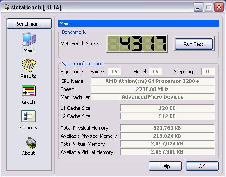Click the Model value field 15
226x177 pixels.
pyautogui.click(x=156, y=72)
